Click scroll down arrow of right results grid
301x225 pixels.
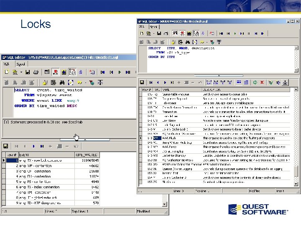click(296, 184)
